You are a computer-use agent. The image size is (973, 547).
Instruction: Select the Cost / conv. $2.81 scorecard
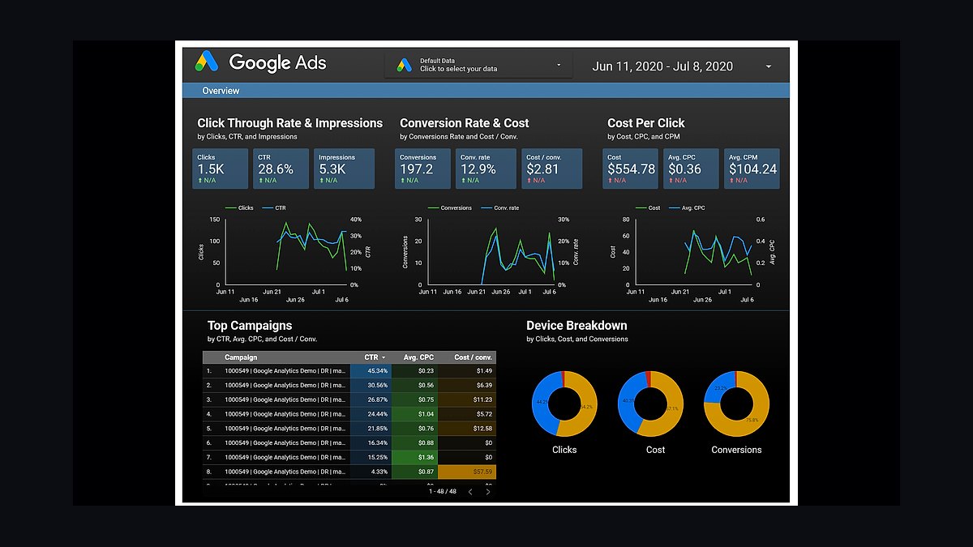pyautogui.click(x=551, y=169)
